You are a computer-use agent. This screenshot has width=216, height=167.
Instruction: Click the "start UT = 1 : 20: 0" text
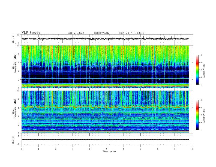(132, 33)
